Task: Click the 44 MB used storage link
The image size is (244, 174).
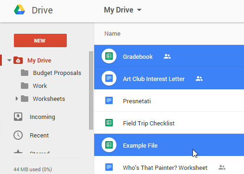Action: click(x=32, y=169)
